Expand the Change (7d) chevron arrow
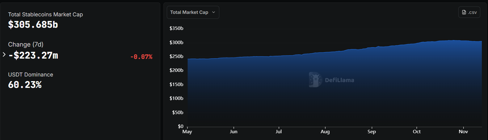 pyautogui.click(x=4, y=55)
